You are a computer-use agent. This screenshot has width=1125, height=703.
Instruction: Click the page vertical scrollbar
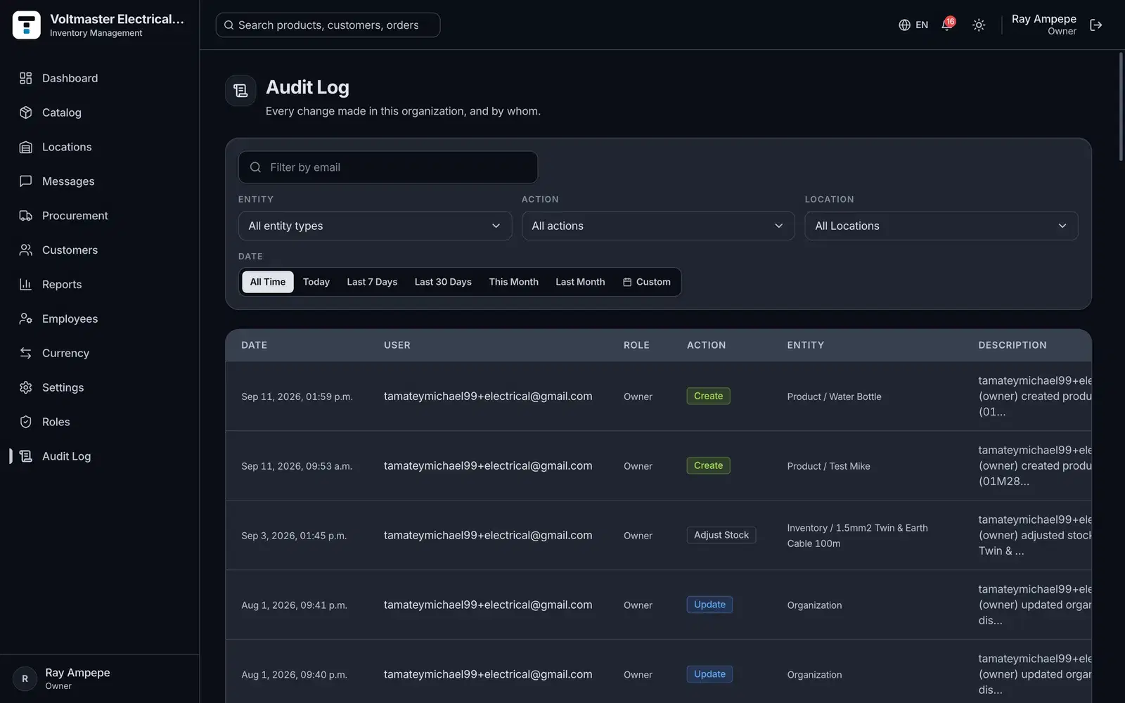point(1121,107)
